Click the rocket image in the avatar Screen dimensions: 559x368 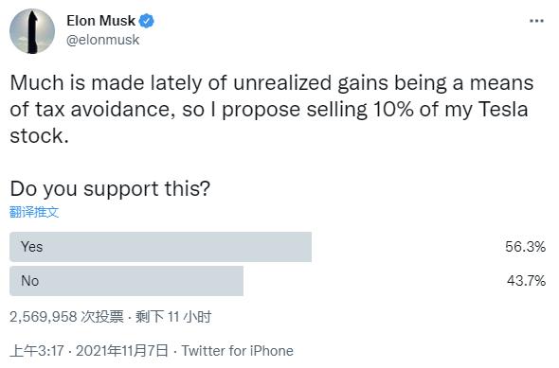point(32,32)
